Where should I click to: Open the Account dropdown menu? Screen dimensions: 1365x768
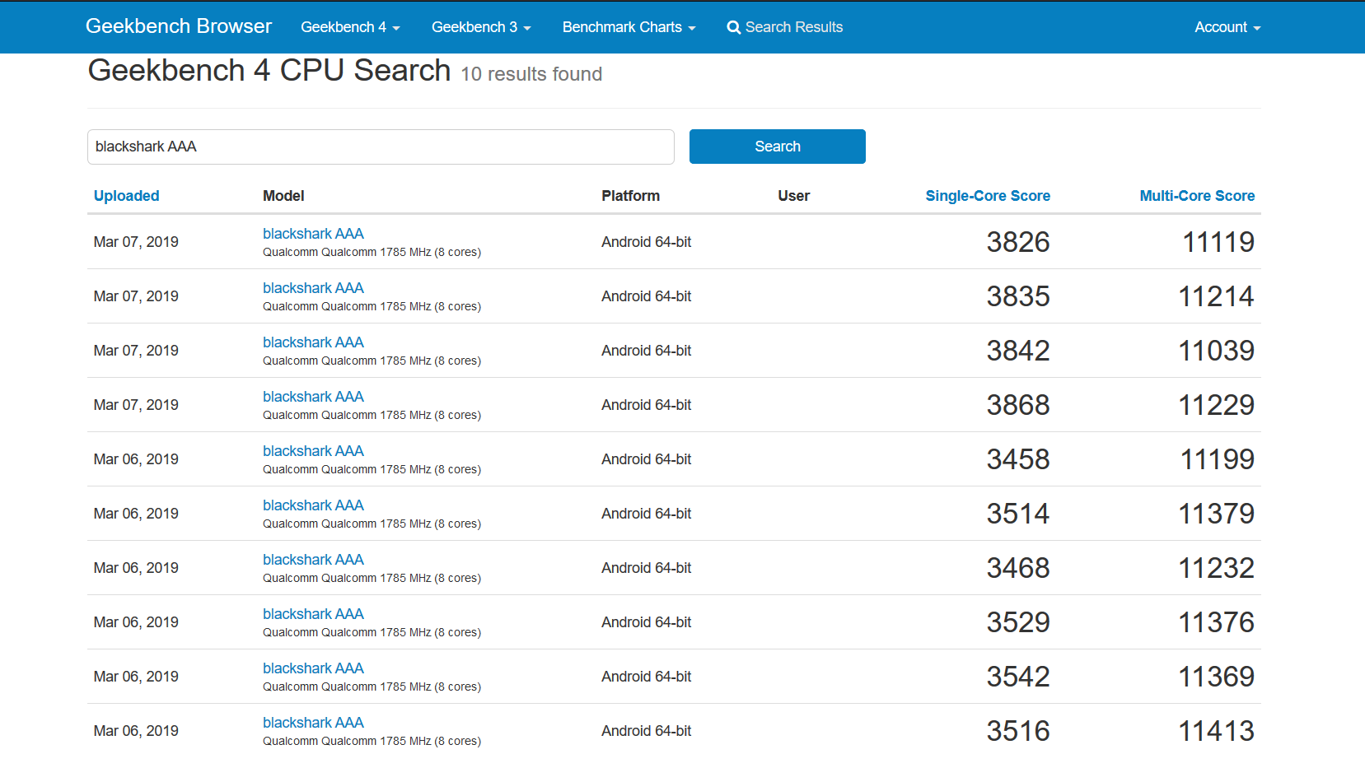tap(1227, 27)
